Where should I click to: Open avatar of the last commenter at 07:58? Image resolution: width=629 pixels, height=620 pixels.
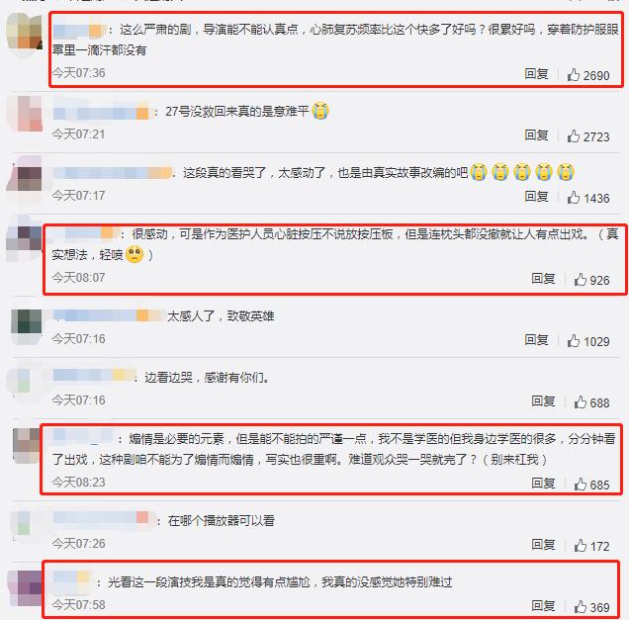pos(26,587)
